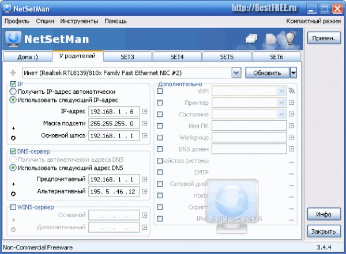This screenshot has width=346, height=254.
Task: Click the Маска подсети input field
Action: [x=114, y=123]
